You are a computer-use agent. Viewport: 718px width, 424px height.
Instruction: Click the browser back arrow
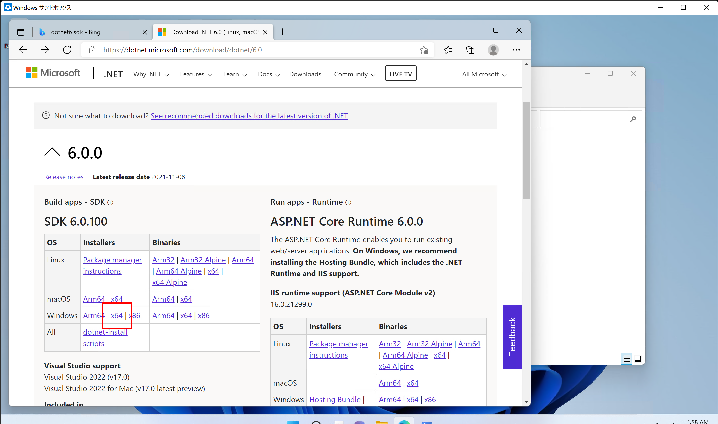(x=23, y=50)
